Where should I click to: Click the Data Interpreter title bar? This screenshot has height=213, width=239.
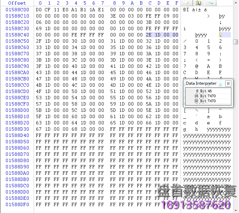tap(201, 83)
